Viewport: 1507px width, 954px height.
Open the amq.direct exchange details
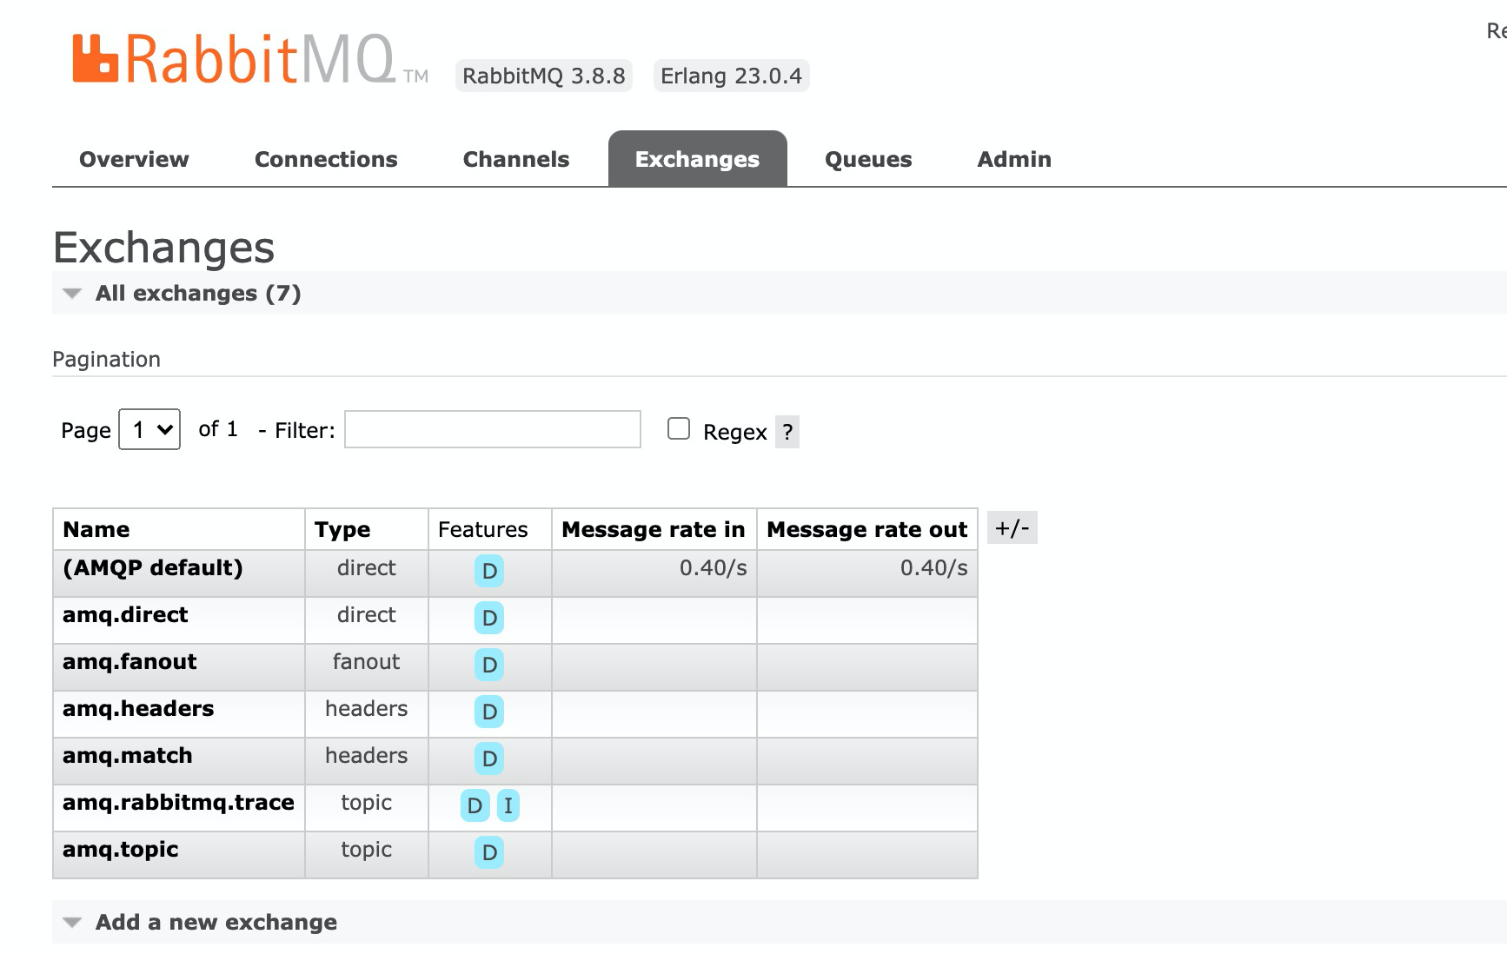click(x=124, y=614)
